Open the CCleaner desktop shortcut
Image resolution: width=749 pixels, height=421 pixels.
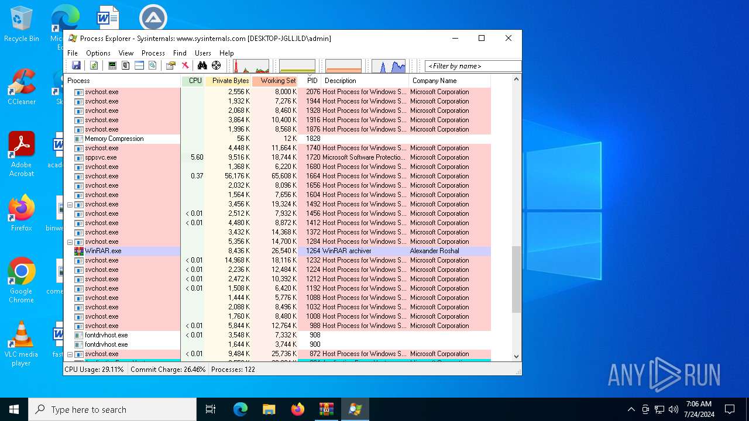pos(21,87)
